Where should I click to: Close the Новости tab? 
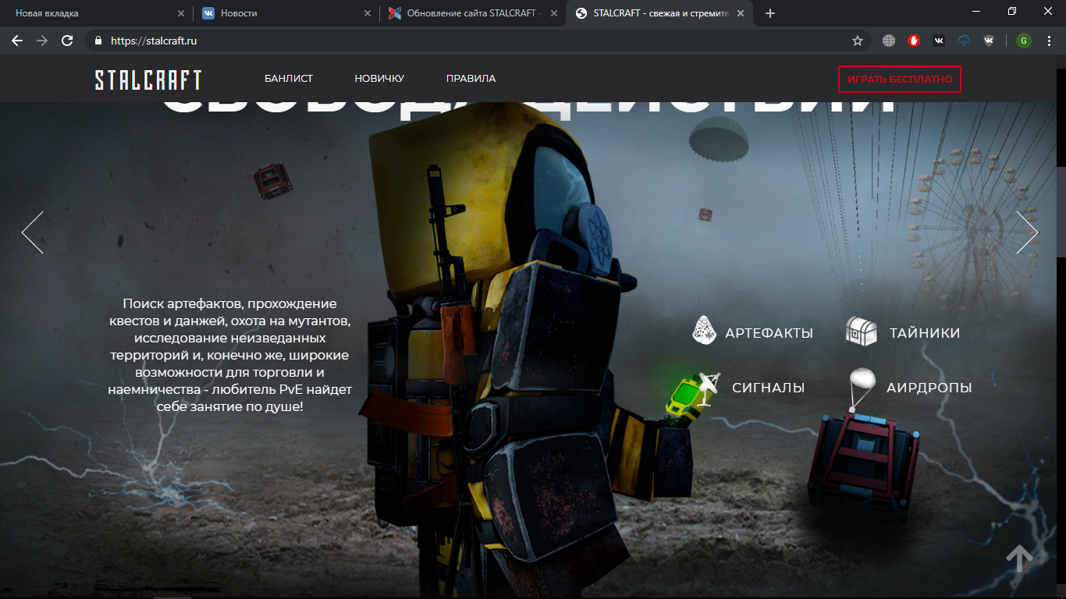click(368, 13)
